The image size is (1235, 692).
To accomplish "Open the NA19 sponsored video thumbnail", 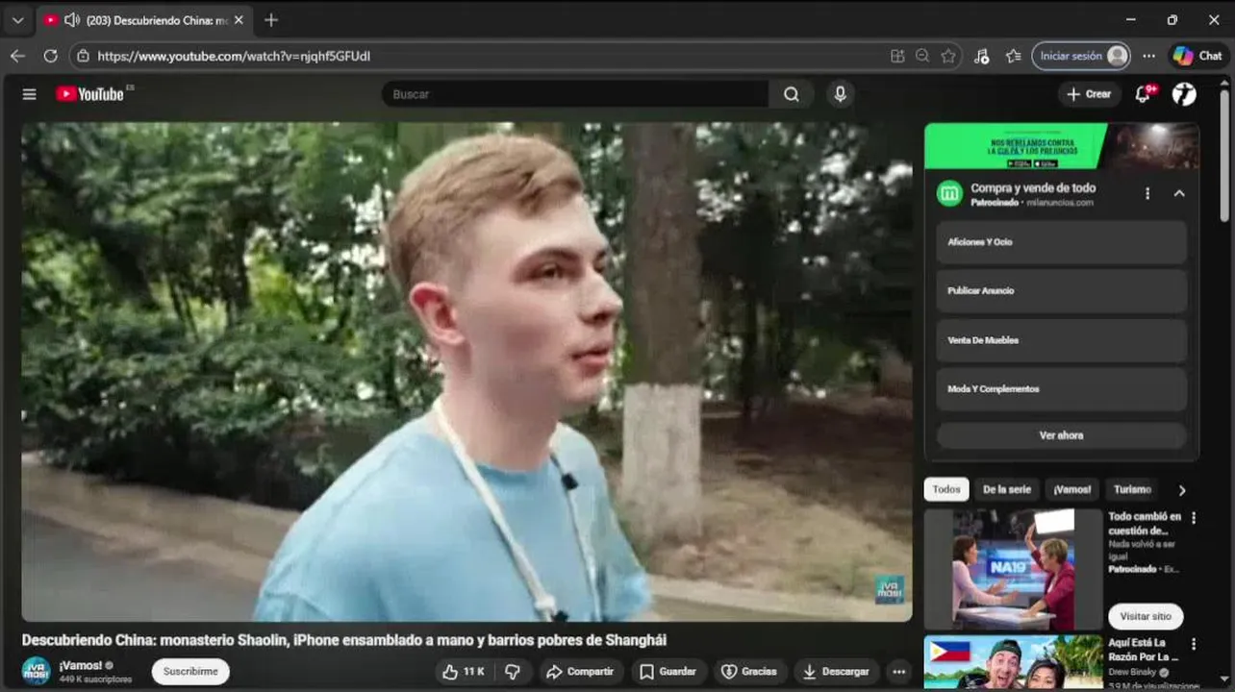I will 1014,569.
